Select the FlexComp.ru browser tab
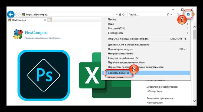The height and width of the screenshot is (112, 203). [27, 20]
